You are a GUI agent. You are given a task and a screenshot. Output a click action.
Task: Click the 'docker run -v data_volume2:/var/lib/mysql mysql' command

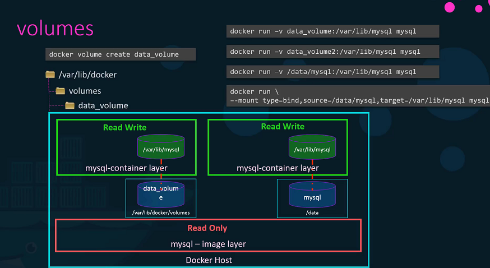tap(332, 52)
